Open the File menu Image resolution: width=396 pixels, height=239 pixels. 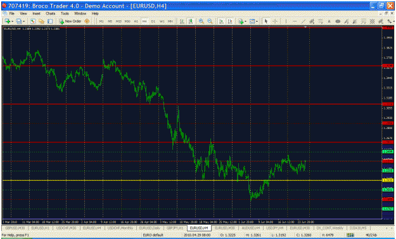coord(11,13)
